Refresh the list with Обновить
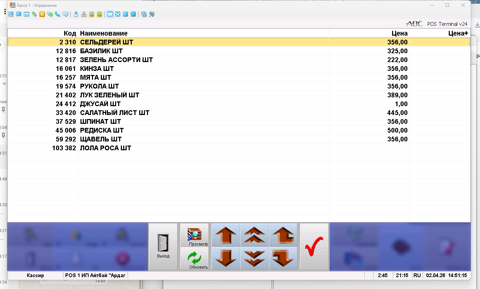Viewport: 480px width, 289px height. pos(194,258)
